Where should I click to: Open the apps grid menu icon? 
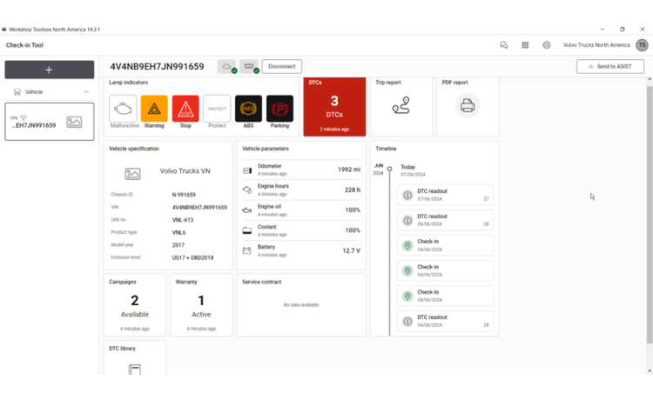(525, 45)
